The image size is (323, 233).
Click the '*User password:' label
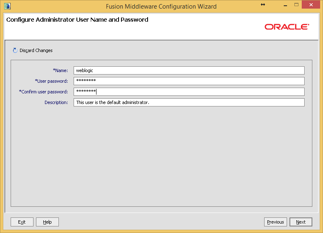[51, 81]
